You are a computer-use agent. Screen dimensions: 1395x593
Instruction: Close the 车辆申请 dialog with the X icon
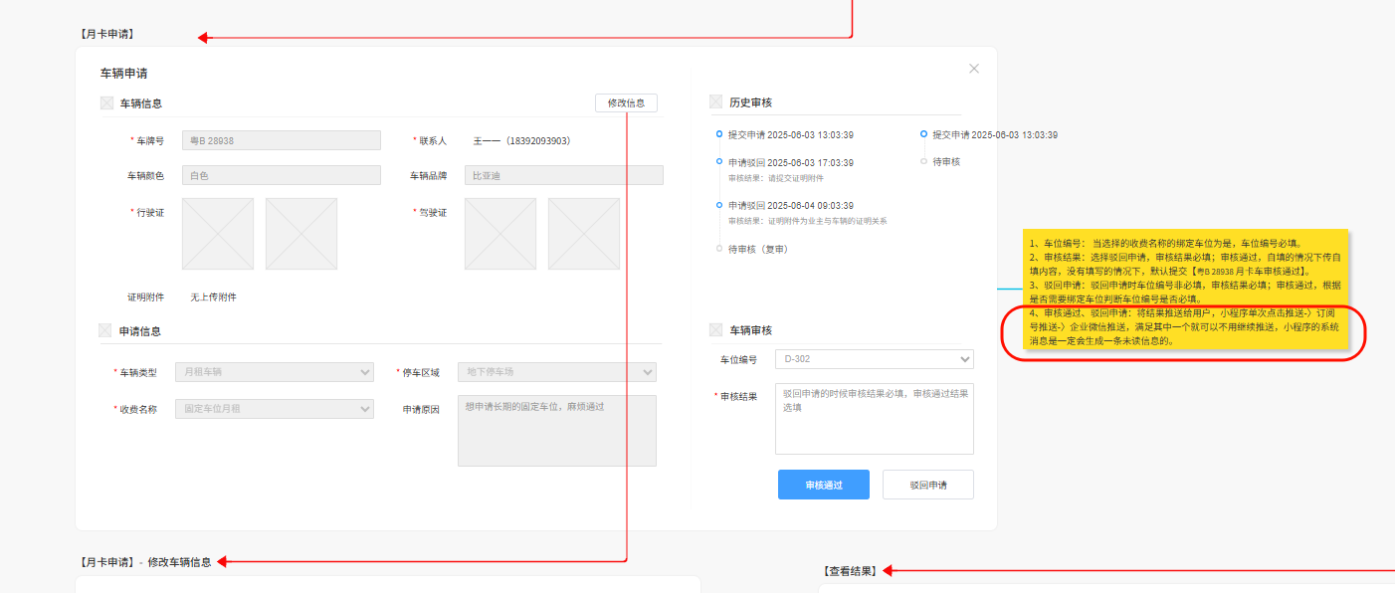[973, 68]
